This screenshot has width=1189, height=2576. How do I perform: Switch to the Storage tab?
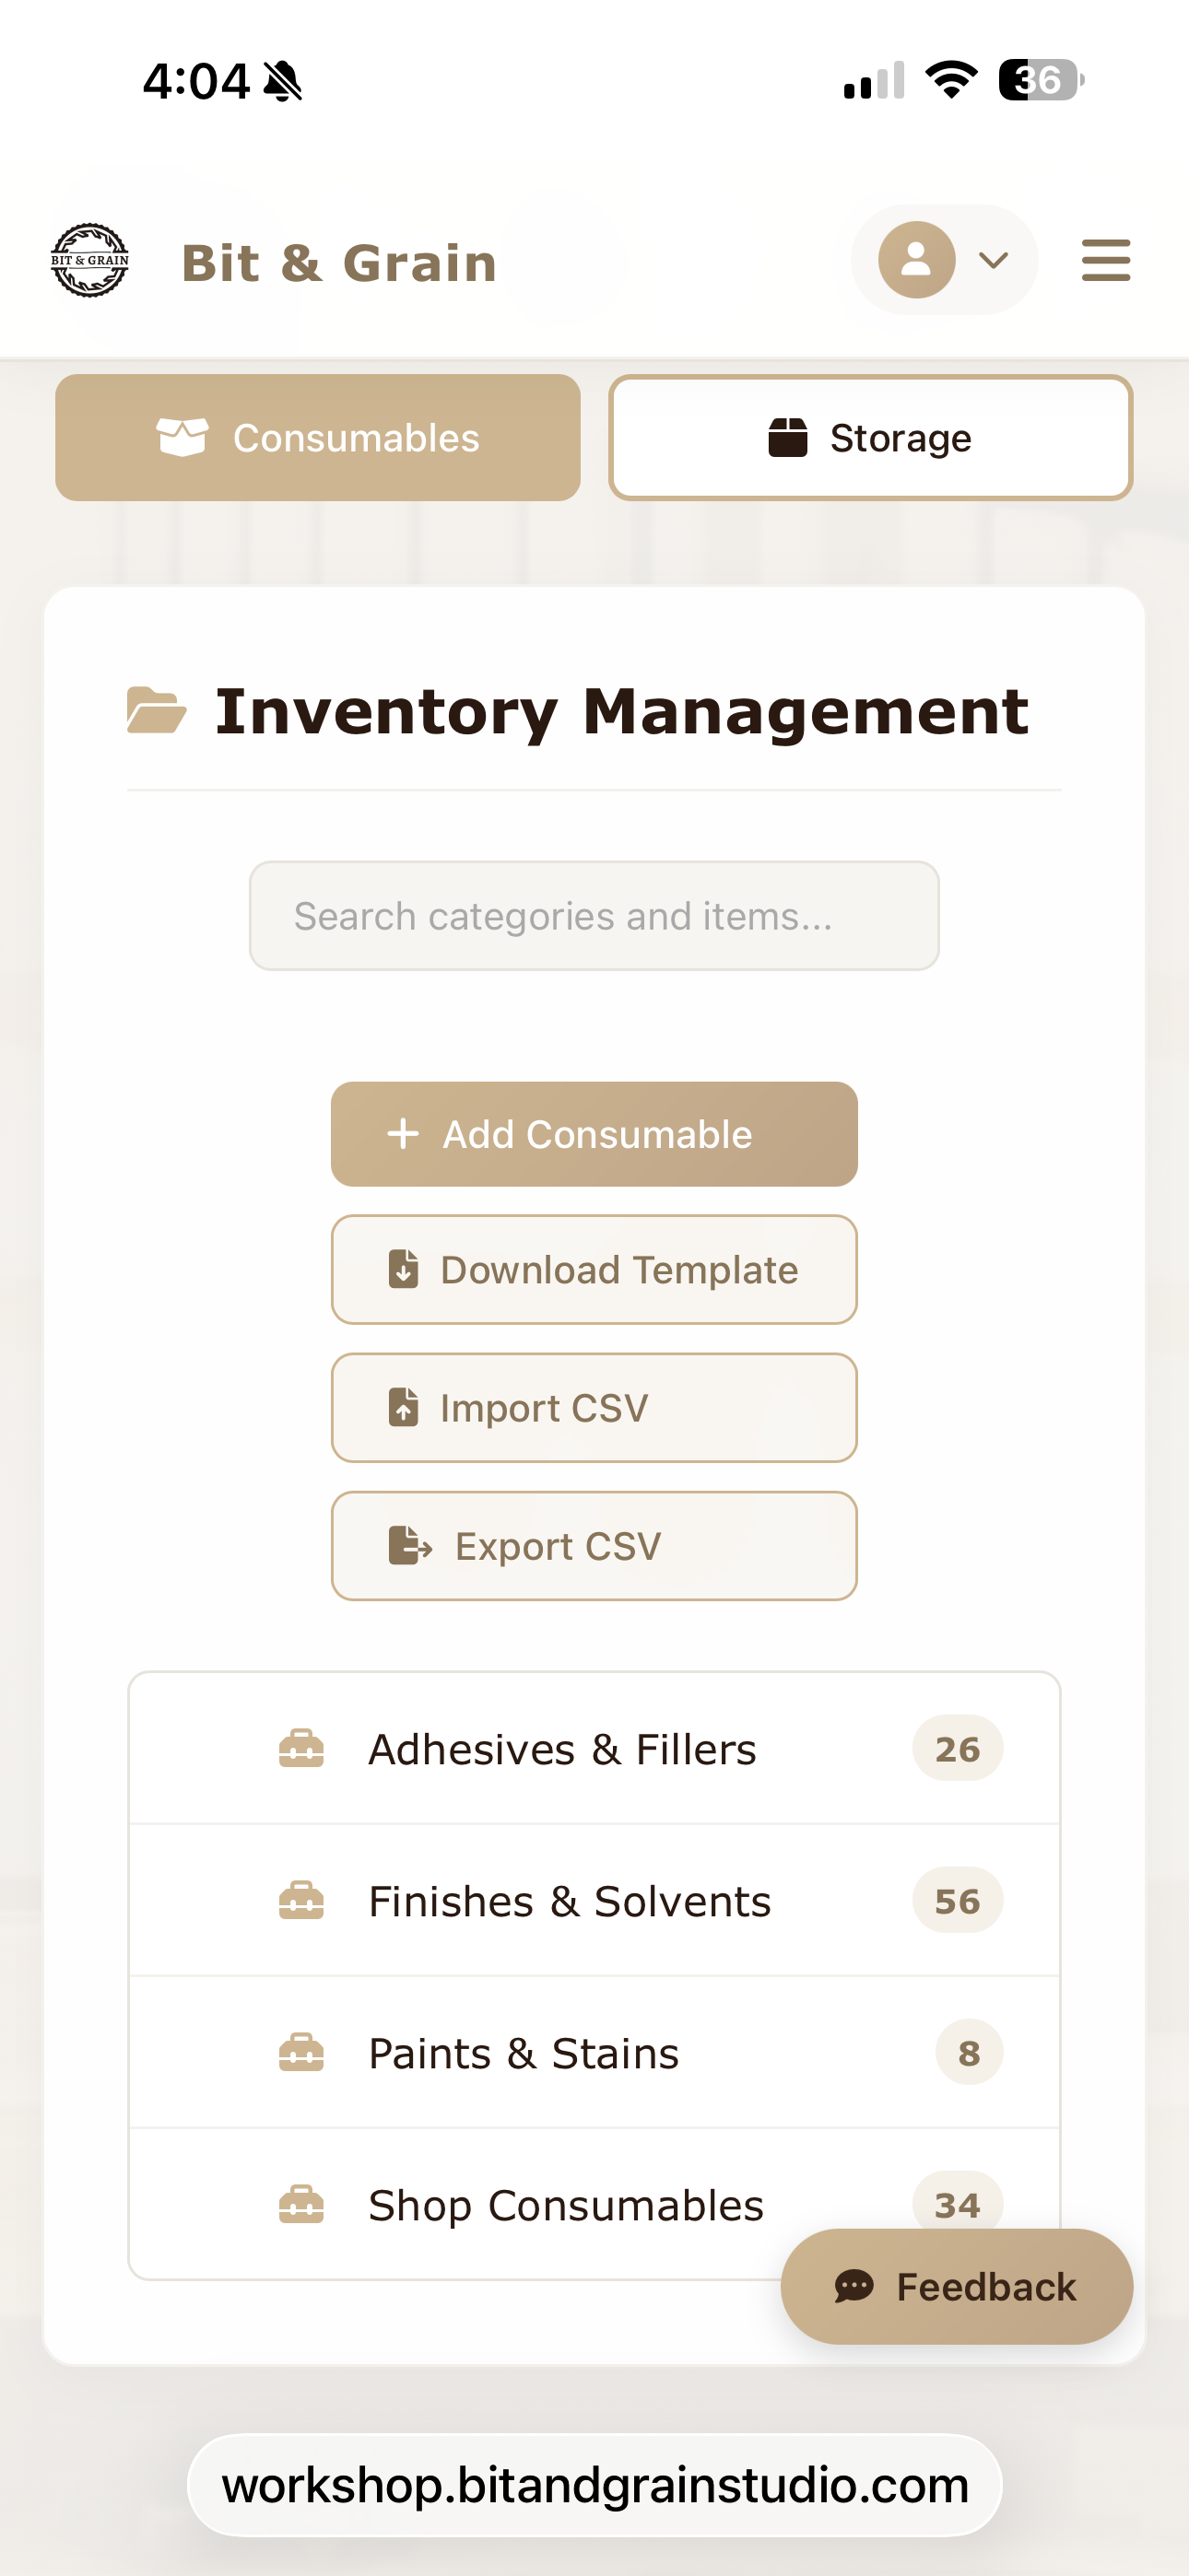[x=870, y=438]
